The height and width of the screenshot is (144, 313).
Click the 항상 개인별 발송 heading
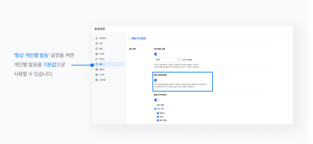coord(160,75)
